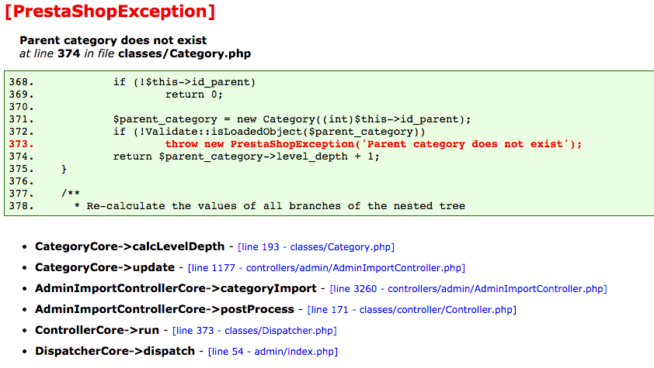Viewport: 654px width, 368px height.
Task: Click code line 375 closing brace
Action: (64, 169)
